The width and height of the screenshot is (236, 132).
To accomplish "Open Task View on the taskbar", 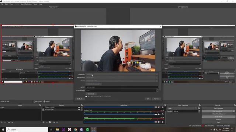I will pyautogui.click(x=51, y=129).
